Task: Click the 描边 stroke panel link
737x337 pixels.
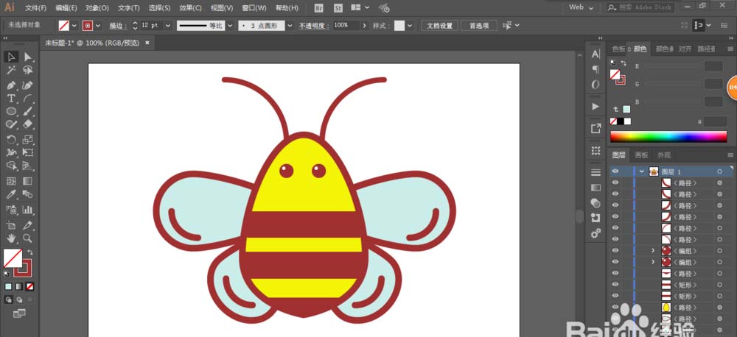Action: (117, 26)
